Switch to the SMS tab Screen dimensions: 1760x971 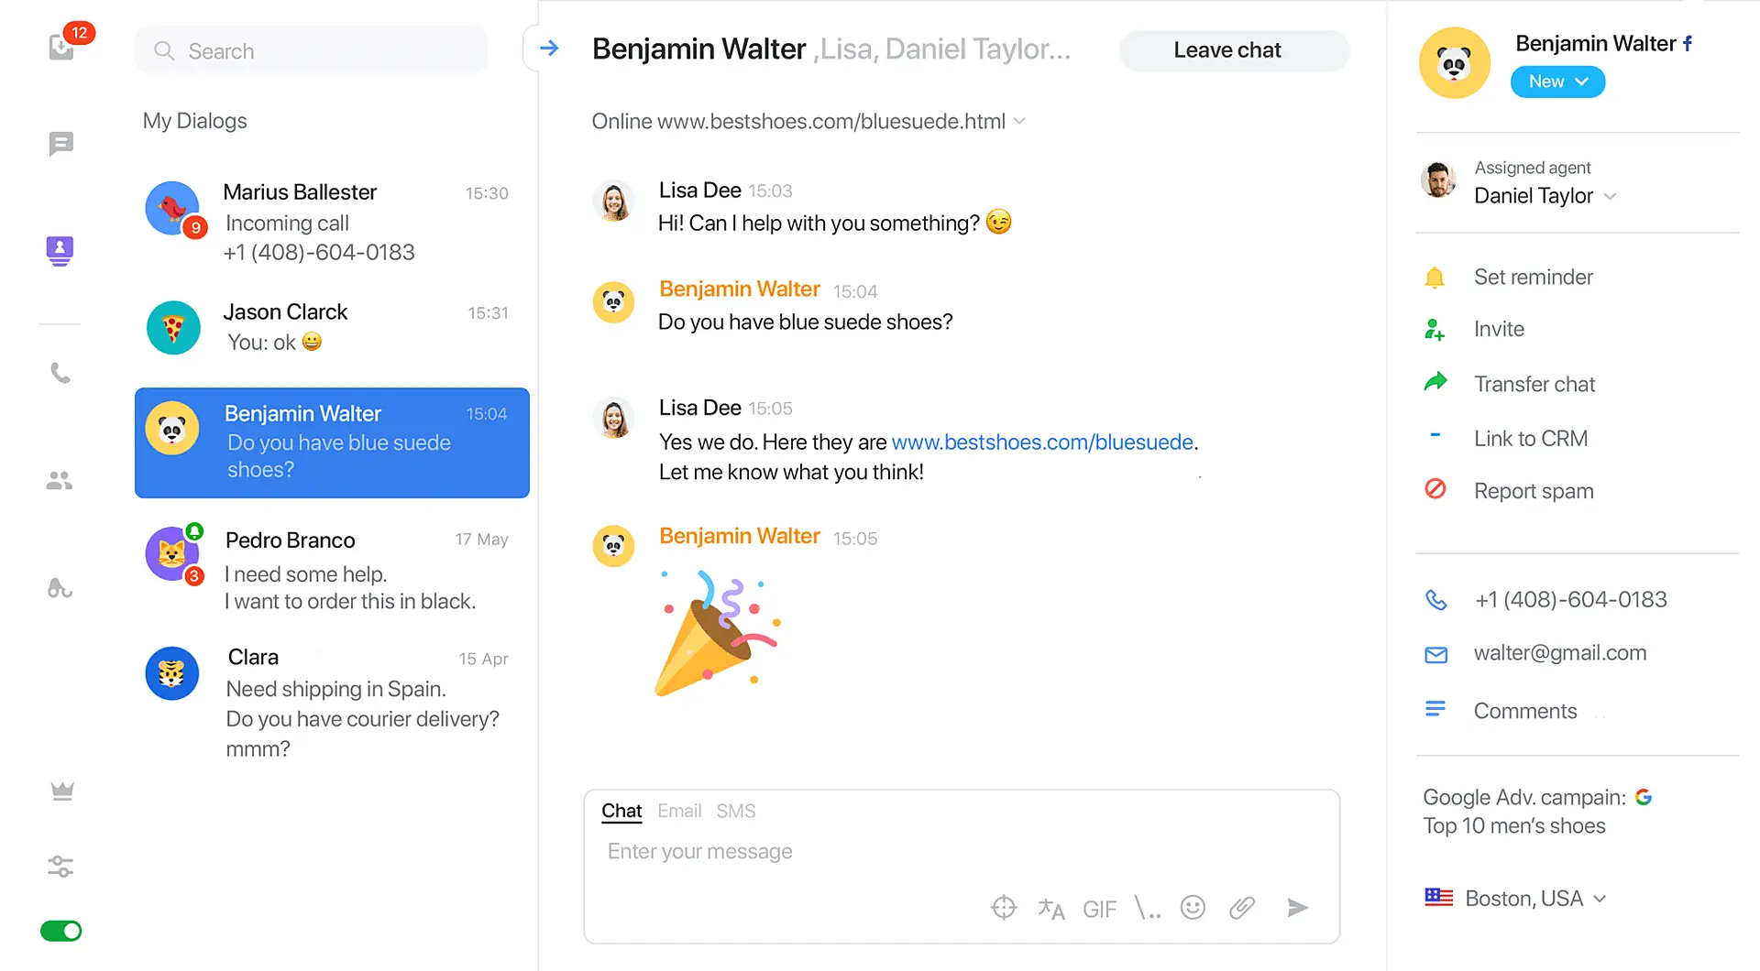pyautogui.click(x=735, y=811)
